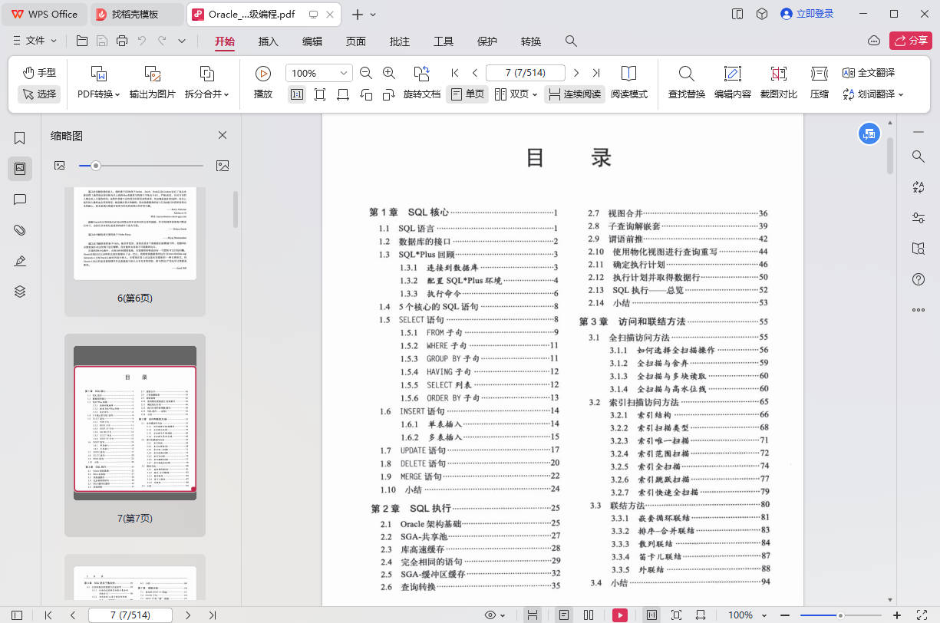The height and width of the screenshot is (623, 940).
Task: Expand the 100% zoom level dropdown
Action: [342, 73]
